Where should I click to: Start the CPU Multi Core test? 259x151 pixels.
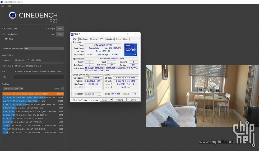coord(60,29)
